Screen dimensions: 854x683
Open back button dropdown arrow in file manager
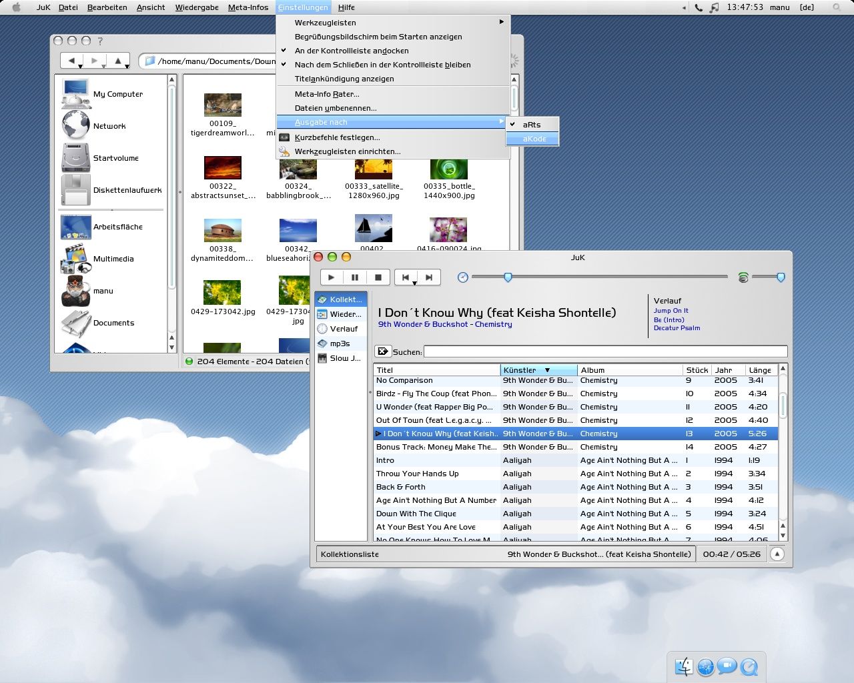(x=80, y=66)
